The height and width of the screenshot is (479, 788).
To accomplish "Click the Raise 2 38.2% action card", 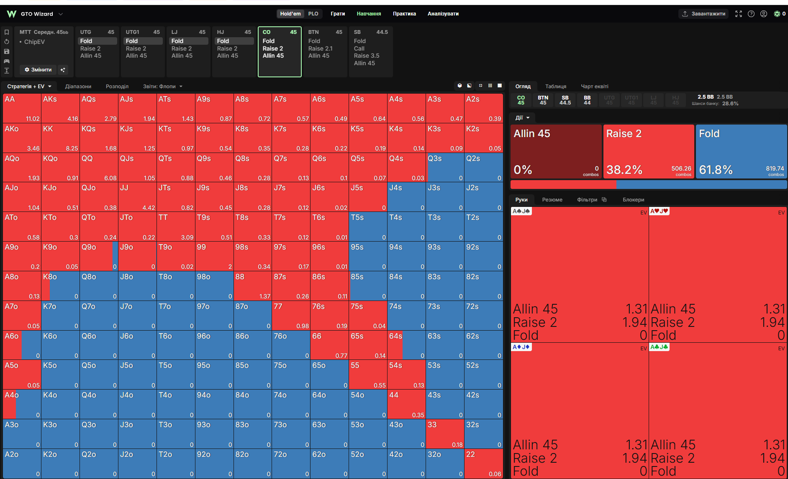I will coord(649,152).
